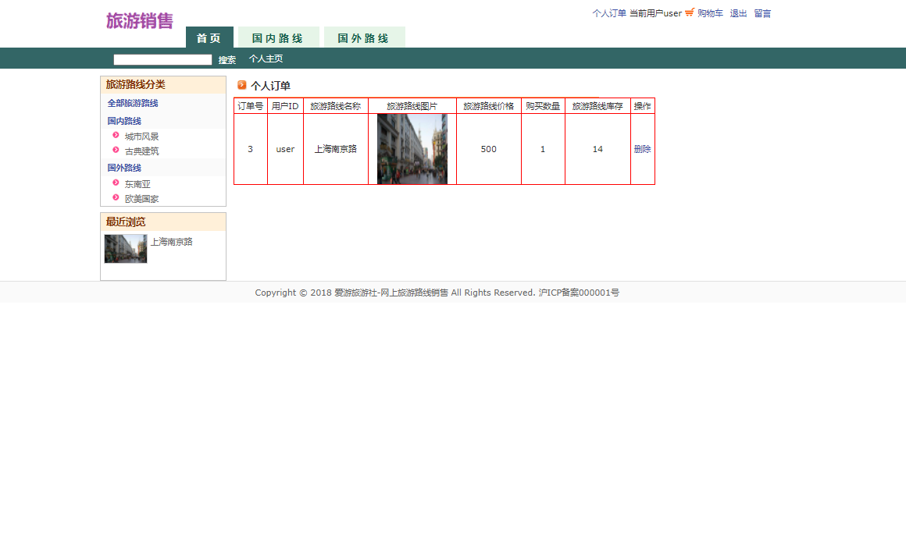906x557 pixels.
Task: Click the 旅游销售 site logo
Action: coord(137,19)
